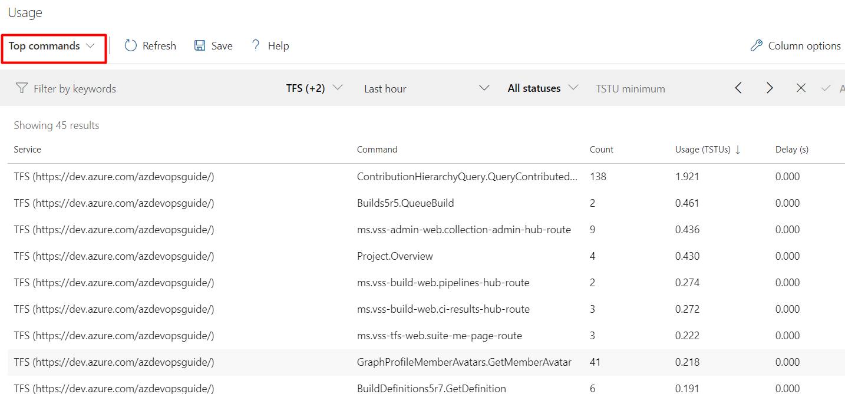The height and width of the screenshot is (394, 845).
Task: Click the Save button label
Action: tap(222, 46)
